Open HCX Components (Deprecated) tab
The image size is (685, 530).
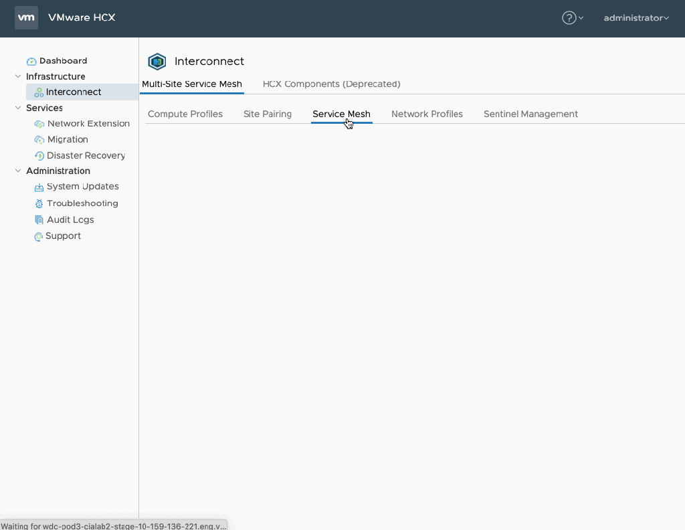click(331, 84)
